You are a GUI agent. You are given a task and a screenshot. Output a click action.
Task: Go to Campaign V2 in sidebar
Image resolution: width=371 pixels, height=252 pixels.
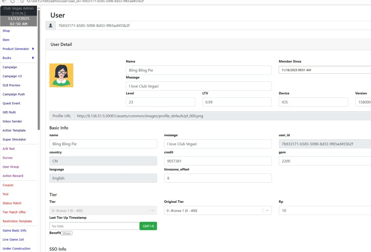pos(12,76)
